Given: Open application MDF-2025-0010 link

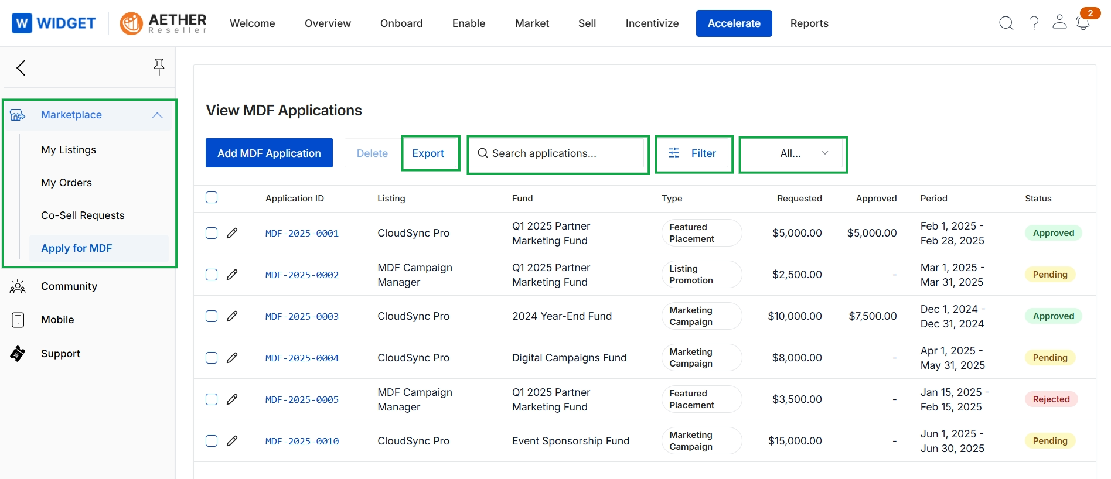Looking at the screenshot, I should pyautogui.click(x=302, y=441).
